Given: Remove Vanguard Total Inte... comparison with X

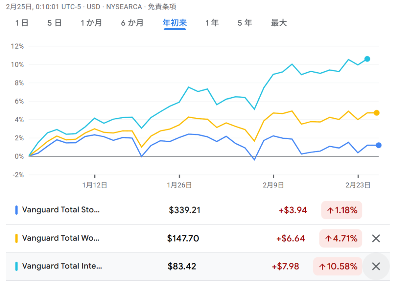Looking at the screenshot, I should (x=376, y=266).
